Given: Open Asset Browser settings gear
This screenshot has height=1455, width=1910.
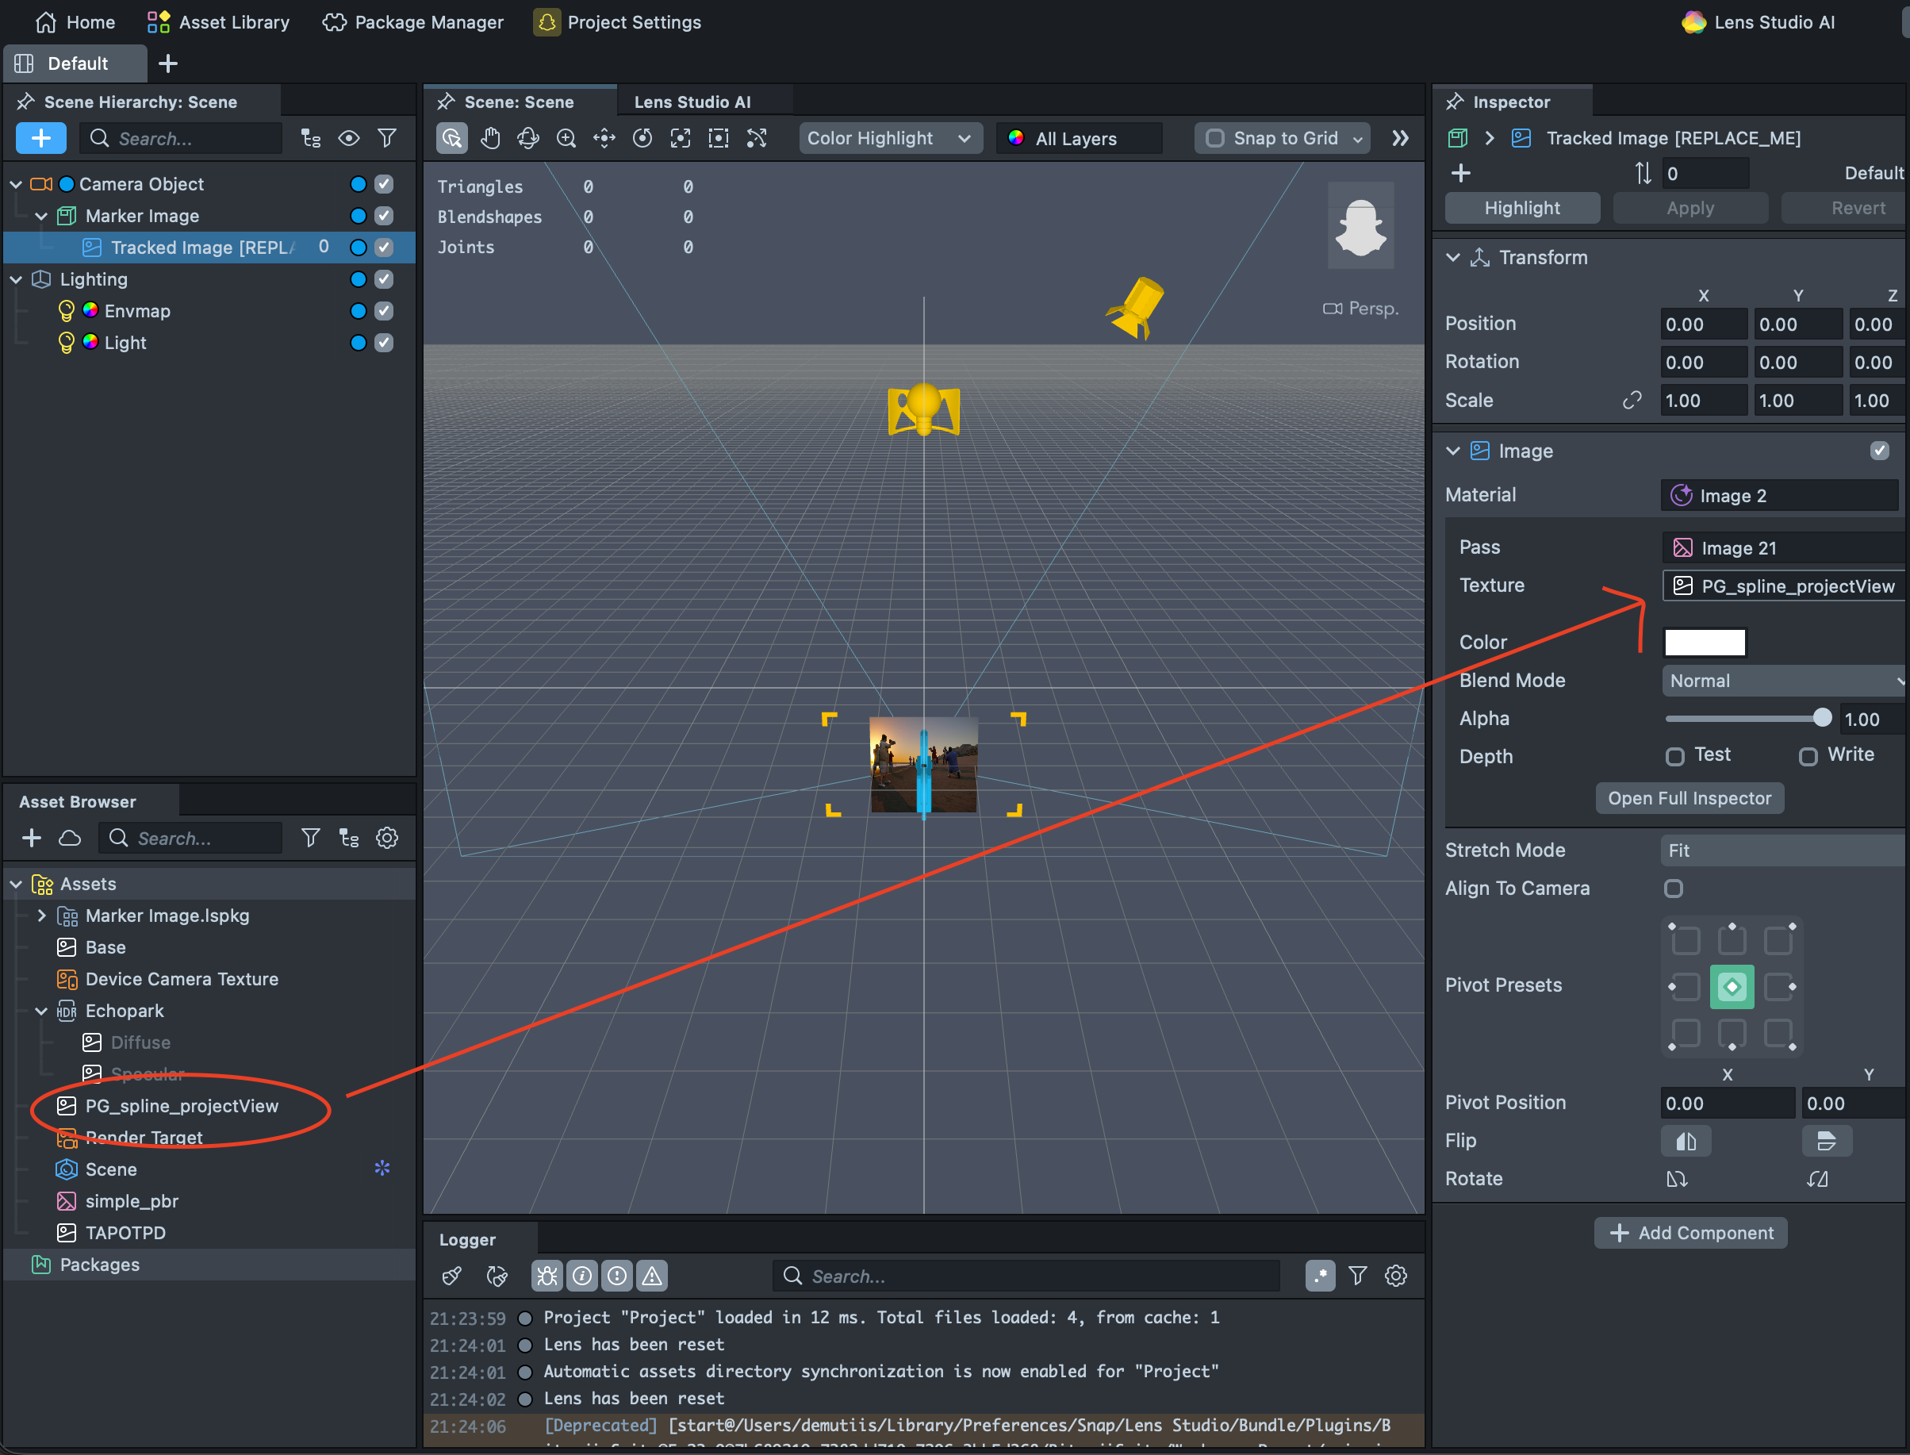Looking at the screenshot, I should (387, 839).
